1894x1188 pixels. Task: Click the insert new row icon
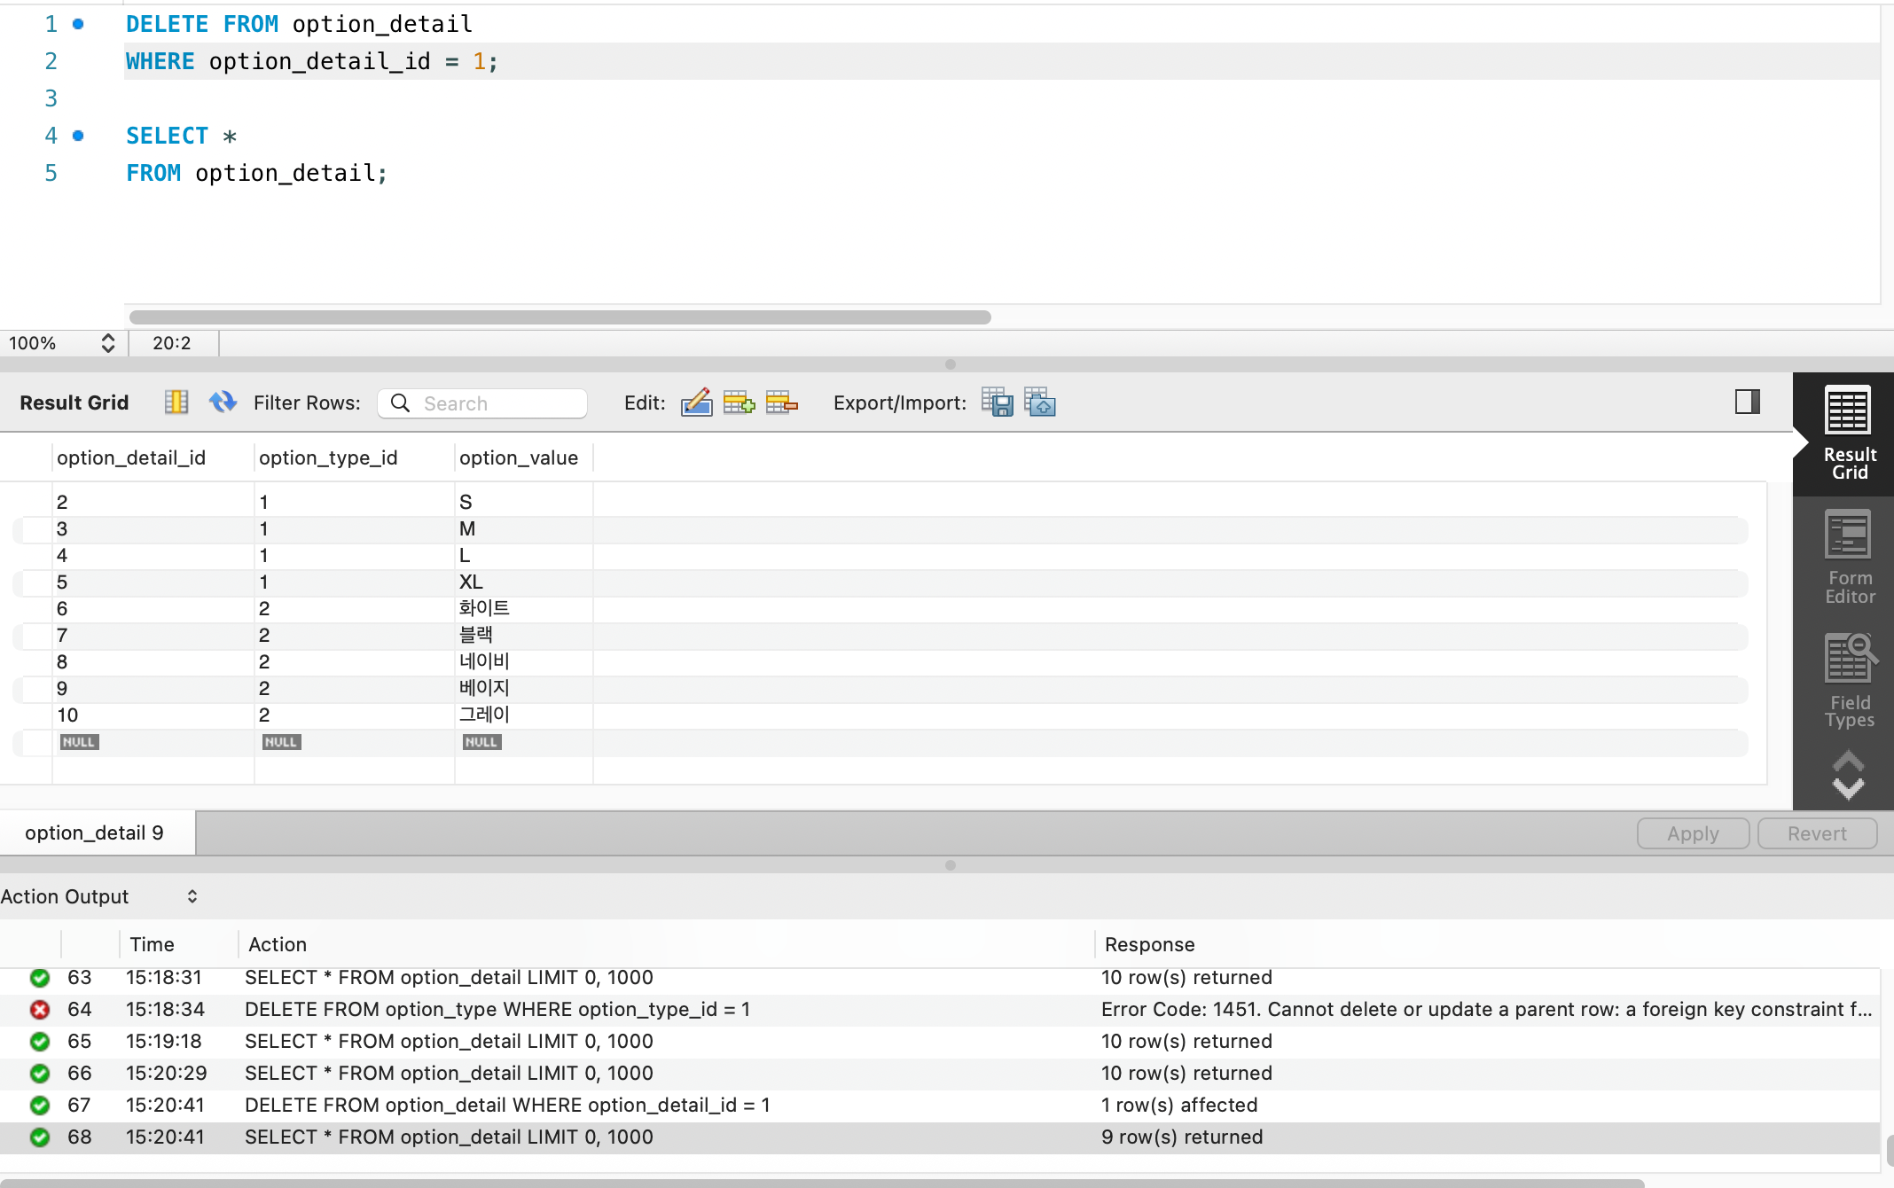pos(739,403)
